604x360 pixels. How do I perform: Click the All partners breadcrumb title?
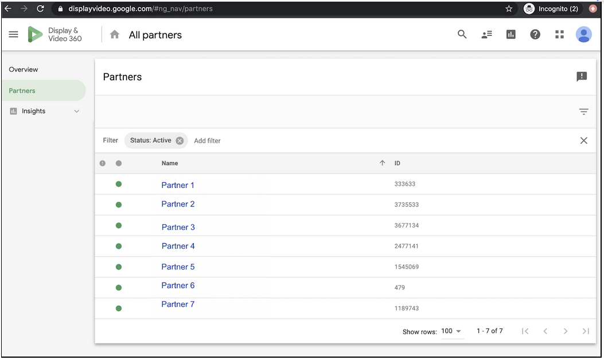point(155,35)
